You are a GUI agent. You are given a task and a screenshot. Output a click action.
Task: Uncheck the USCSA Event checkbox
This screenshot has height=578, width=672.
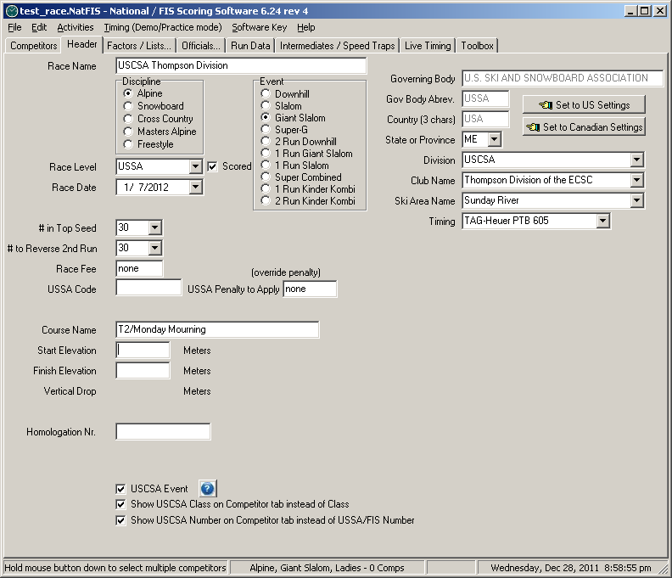(120, 489)
